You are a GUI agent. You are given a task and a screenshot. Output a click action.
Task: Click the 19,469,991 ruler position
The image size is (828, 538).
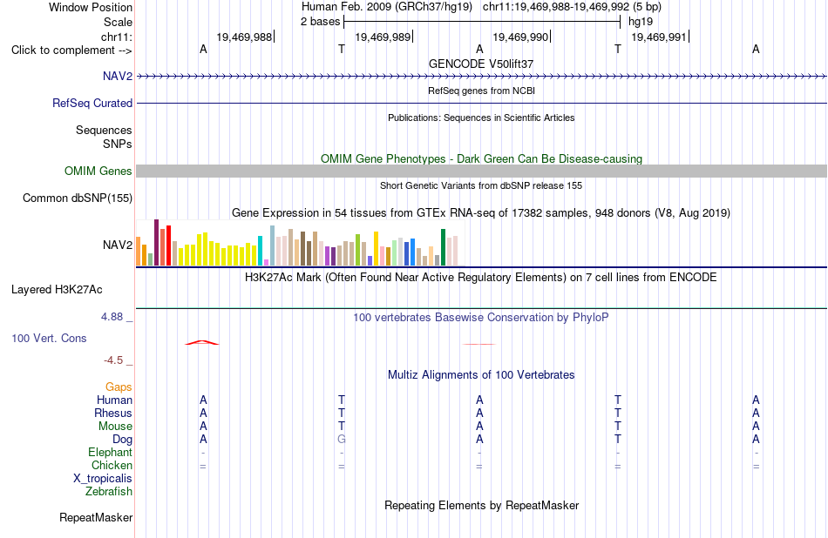tap(659, 37)
